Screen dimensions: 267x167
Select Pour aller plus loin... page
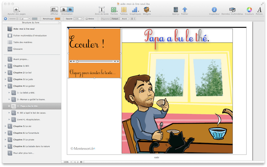pos(24,153)
